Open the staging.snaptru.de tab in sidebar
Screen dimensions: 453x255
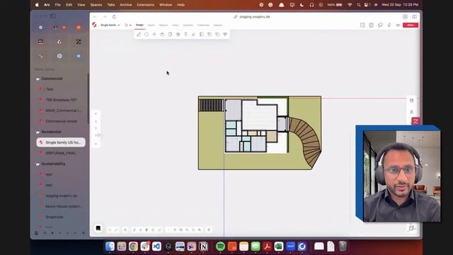61,195
